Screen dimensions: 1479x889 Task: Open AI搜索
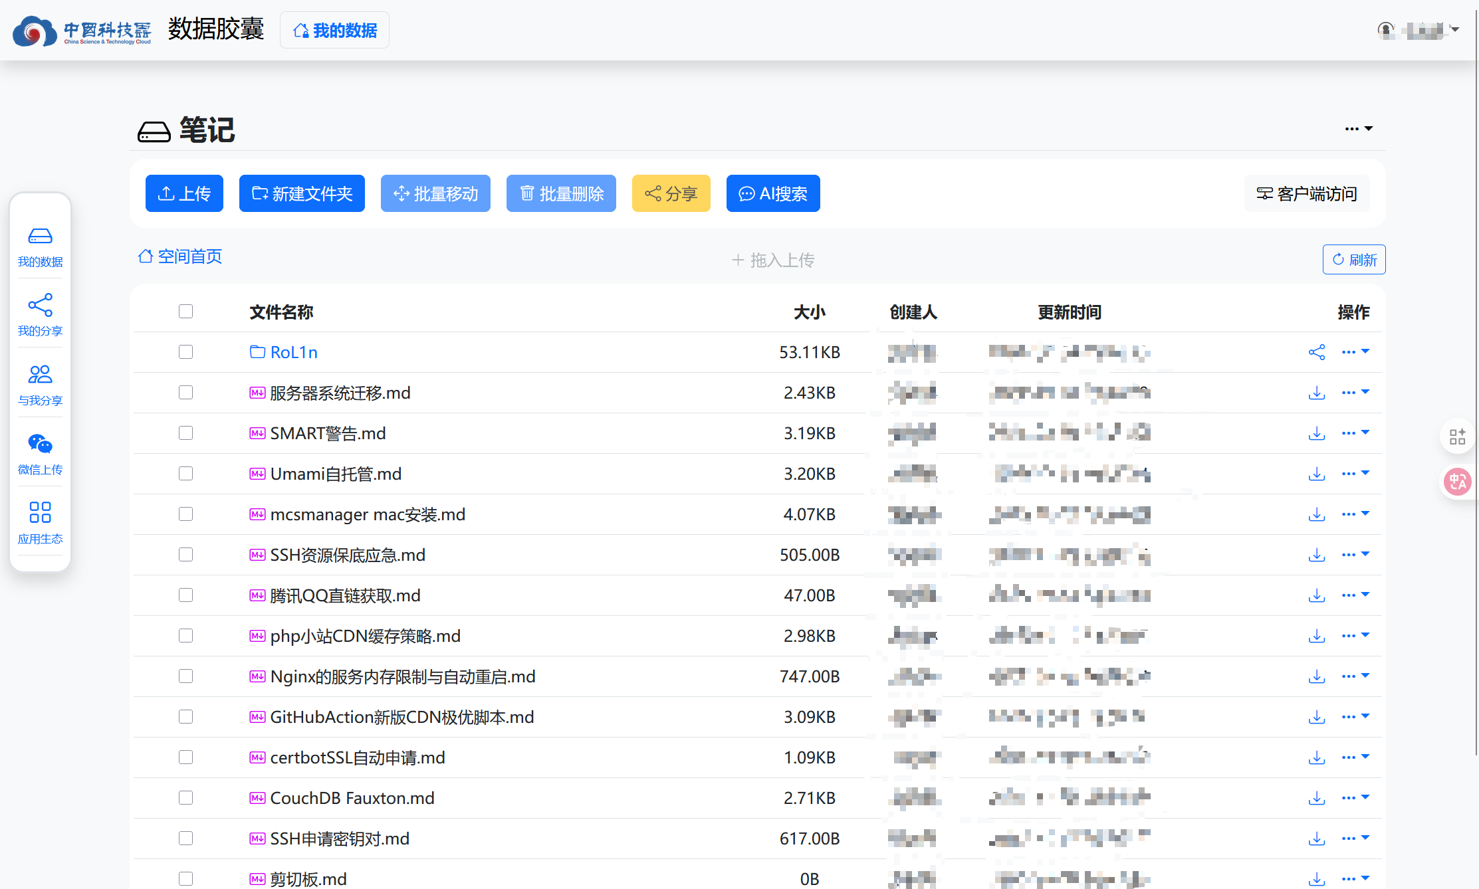(x=773, y=193)
